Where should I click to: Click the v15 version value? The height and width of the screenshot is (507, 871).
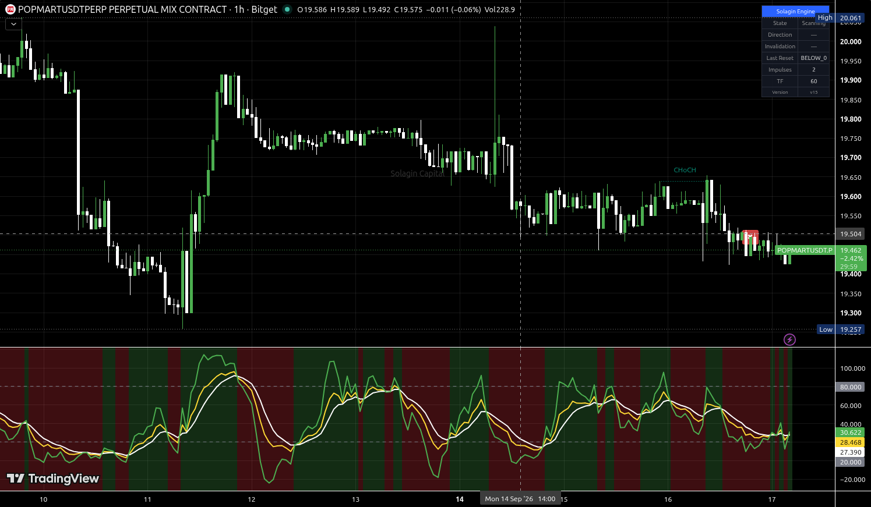pyautogui.click(x=814, y=92)
